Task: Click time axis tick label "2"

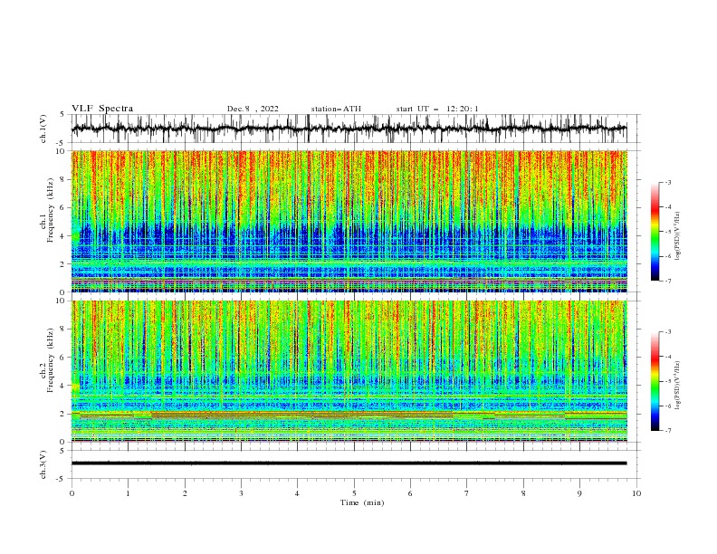Action: (x=185, y=493)
